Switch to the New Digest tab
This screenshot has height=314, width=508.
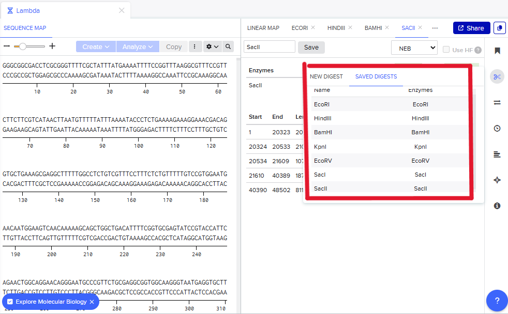(326, 76)
